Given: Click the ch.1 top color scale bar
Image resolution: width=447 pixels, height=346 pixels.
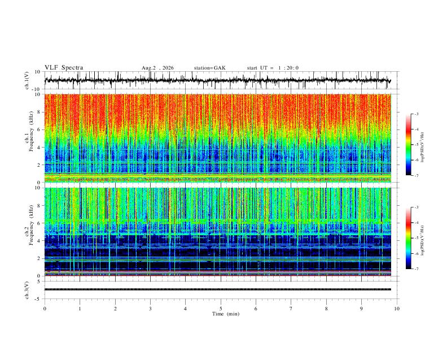Looking at the screenshot, I should point(408,145).
